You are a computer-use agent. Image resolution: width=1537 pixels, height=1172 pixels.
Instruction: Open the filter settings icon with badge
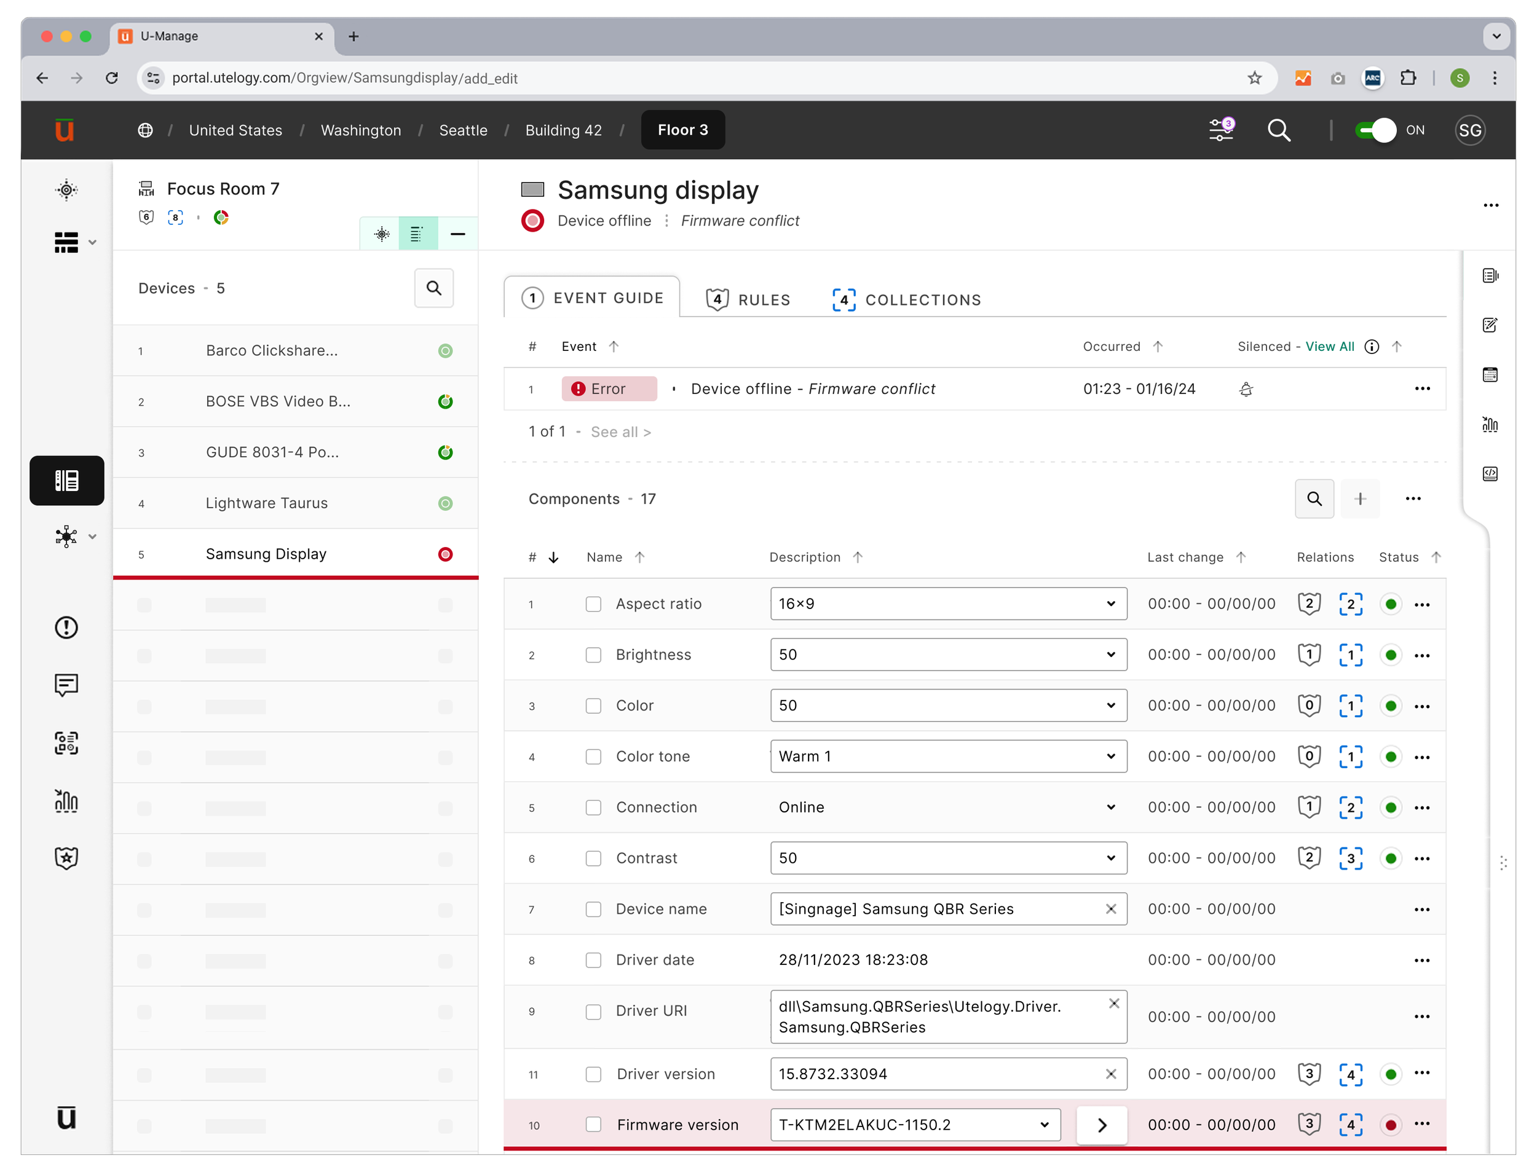click(x=1220, y=130)
